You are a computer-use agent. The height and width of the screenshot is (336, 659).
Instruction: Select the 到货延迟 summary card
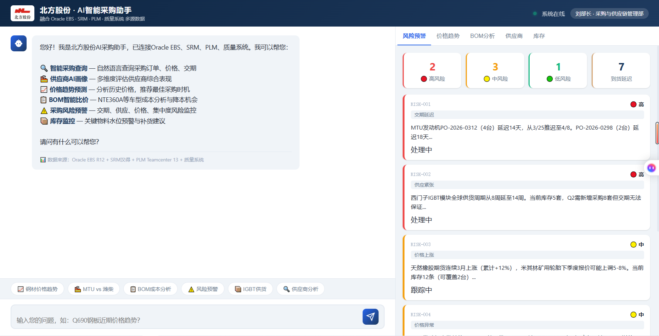tap(621, 70)
